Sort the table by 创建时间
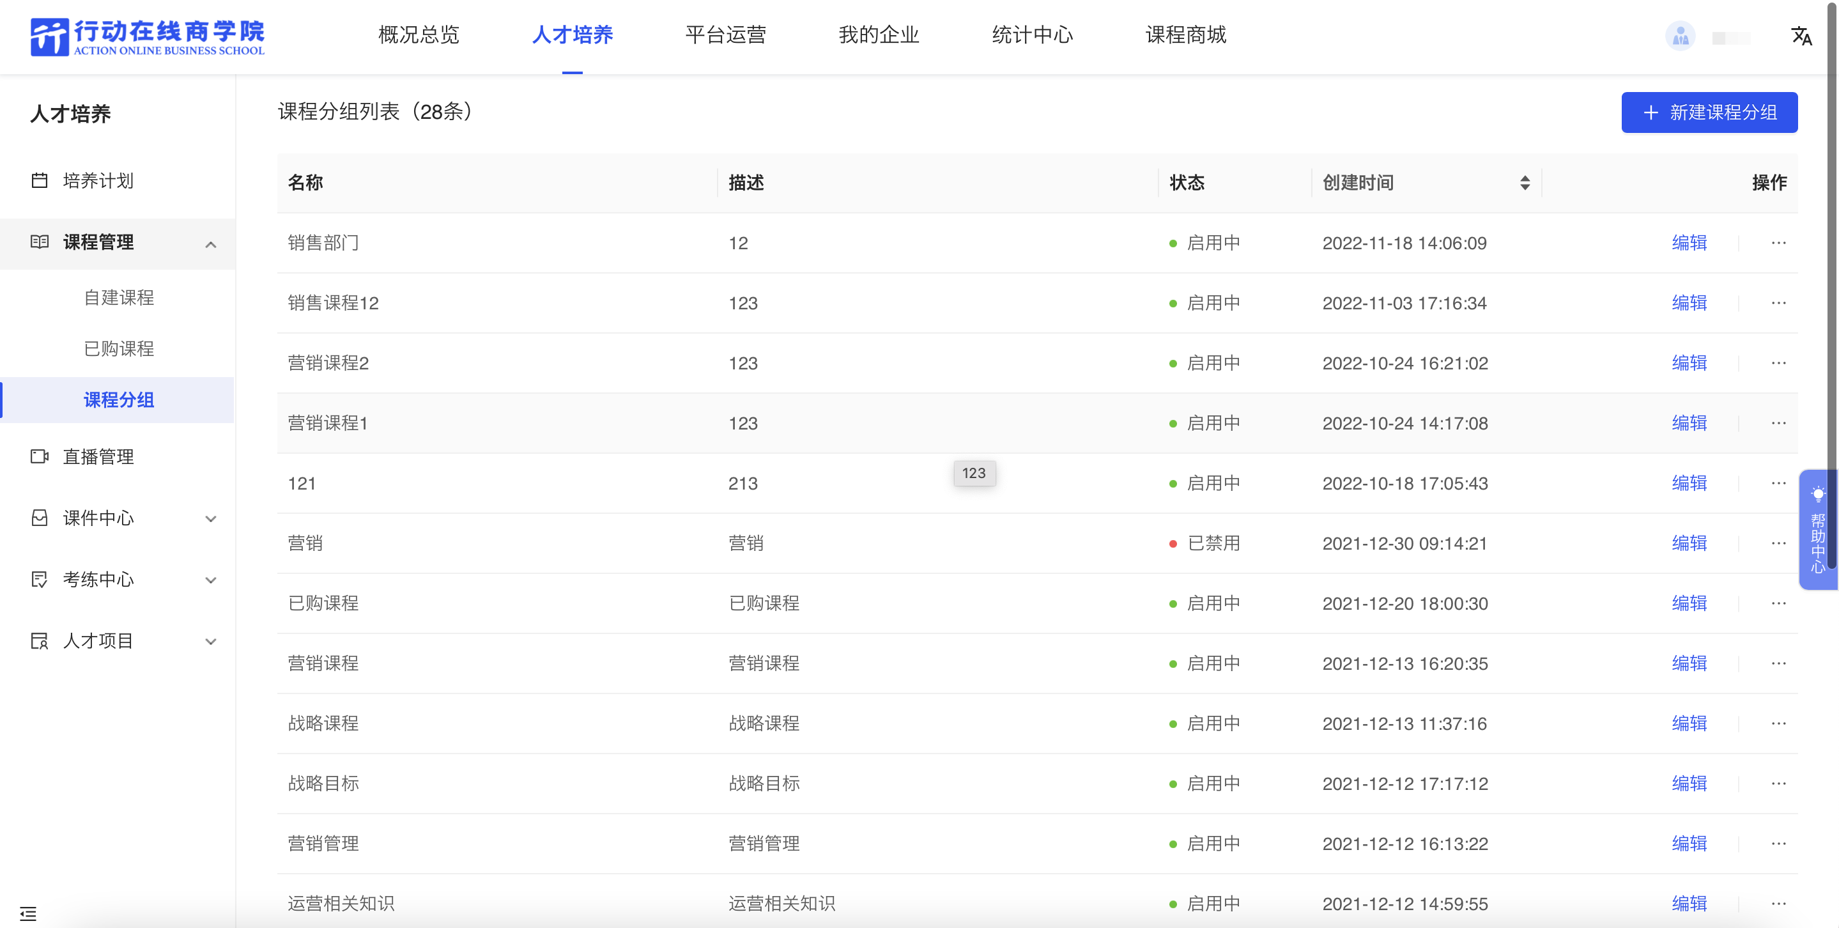The width and height of the screenshot is (1839, 928). [x=1524, y=183]
